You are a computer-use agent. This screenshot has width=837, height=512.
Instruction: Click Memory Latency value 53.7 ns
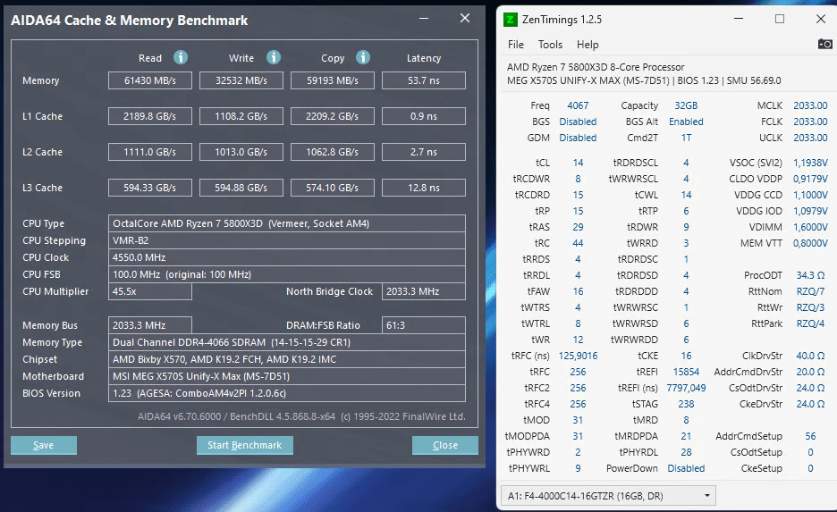(x=424, y=80)
